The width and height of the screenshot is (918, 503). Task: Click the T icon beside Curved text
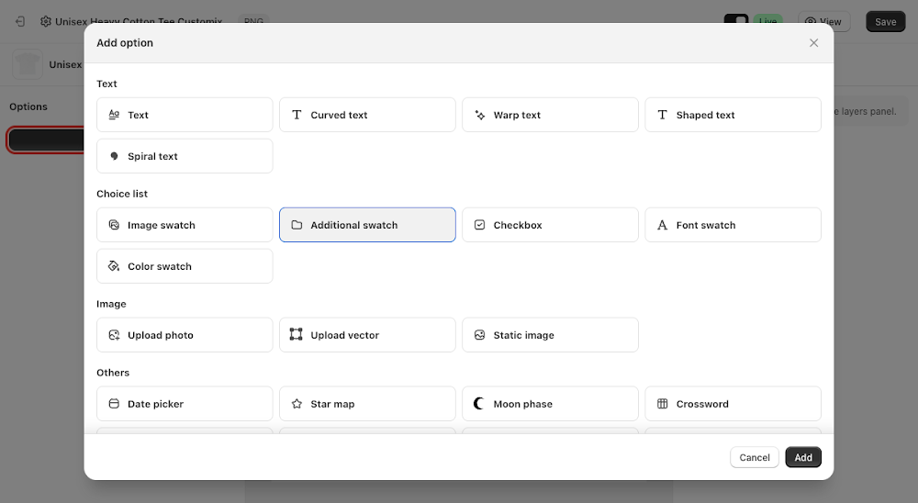point(297,115)
